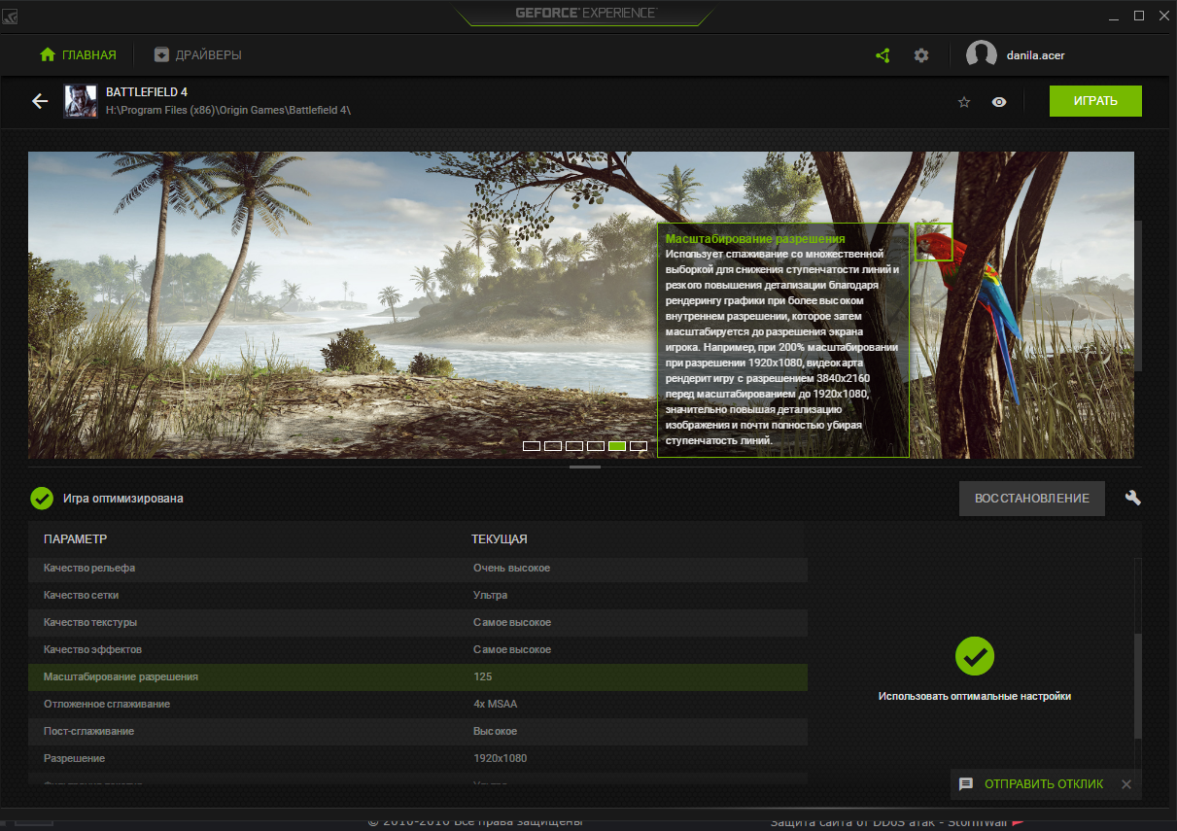Switch to the ДРАЙВЕРЫ tab
The height and width of the screenshot is (831, 1177).
(x=198, y=55)
